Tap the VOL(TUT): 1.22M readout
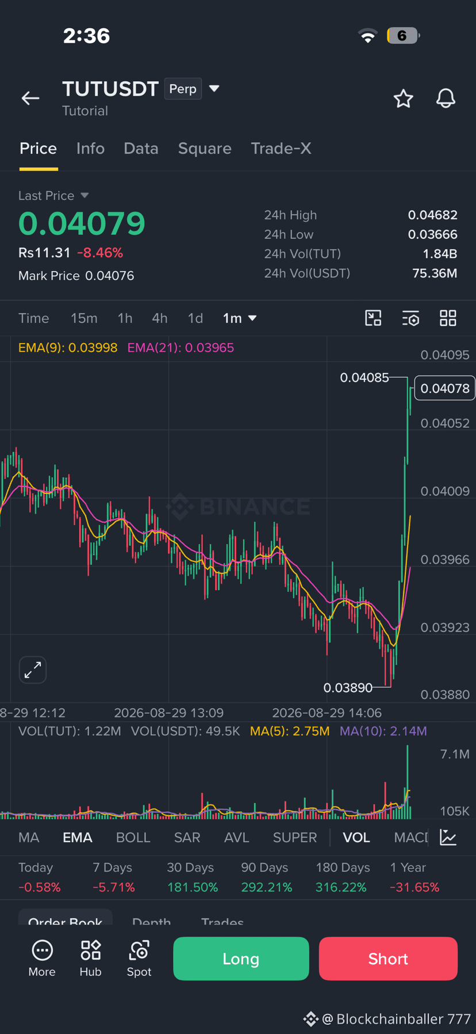Viewport: 476px width, 1034px height. click(70, 731)
